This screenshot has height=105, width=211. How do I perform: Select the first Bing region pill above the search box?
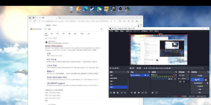(x=48, y=25)
